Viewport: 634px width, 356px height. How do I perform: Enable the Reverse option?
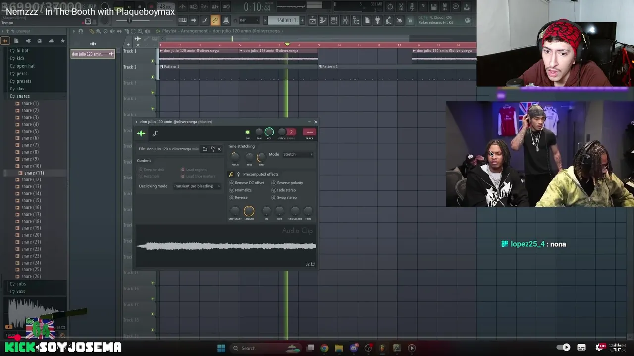(239, 197)
